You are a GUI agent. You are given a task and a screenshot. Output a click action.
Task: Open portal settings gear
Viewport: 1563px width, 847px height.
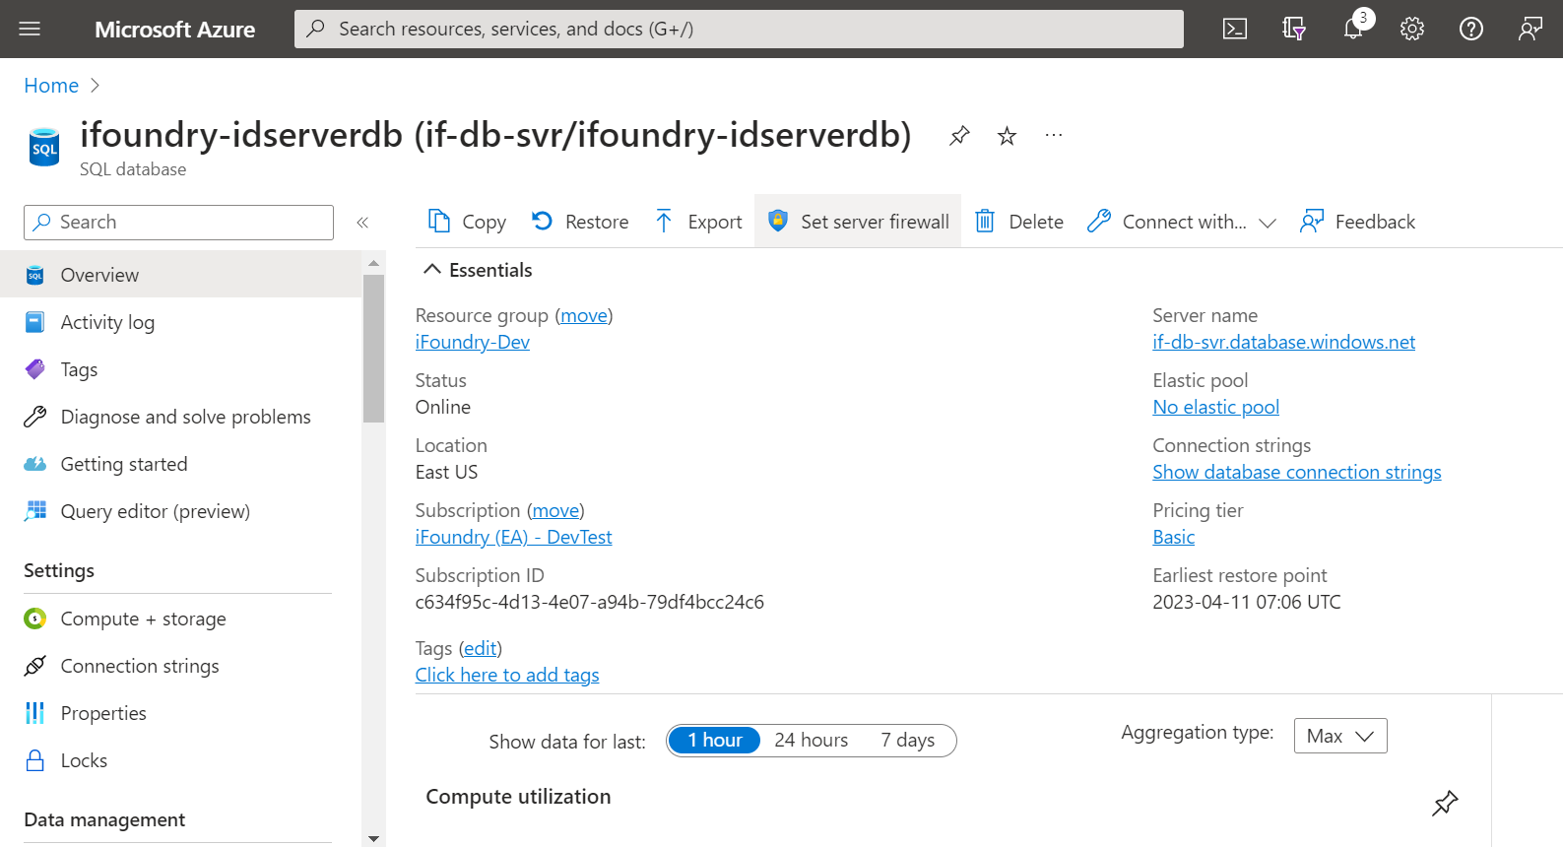[x=1412, y=29]
